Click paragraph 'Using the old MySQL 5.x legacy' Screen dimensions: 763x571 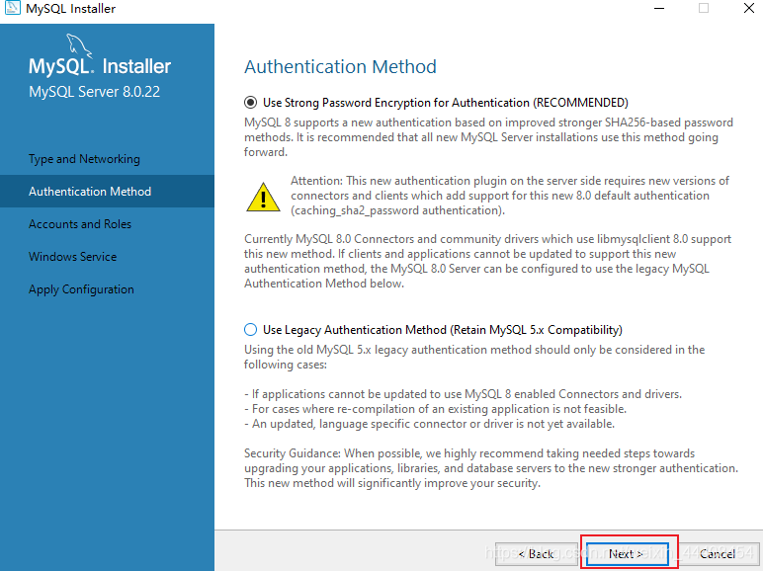pyautogui.click(x=474, y=357)
